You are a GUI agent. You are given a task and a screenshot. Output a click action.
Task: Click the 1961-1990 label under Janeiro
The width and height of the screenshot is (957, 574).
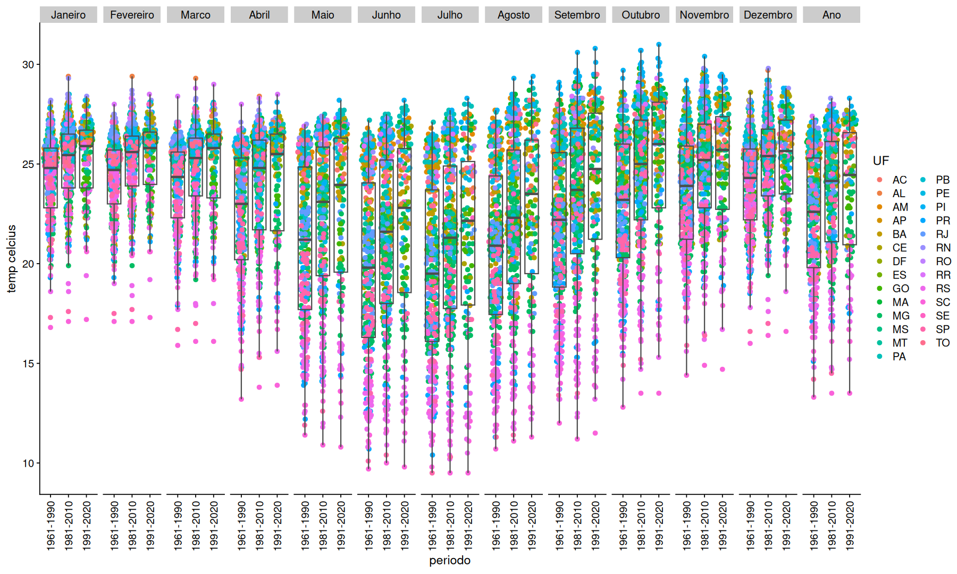click(x=51, y=525)
